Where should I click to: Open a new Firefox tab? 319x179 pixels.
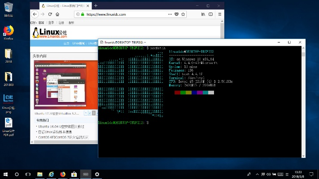[96, 5]
